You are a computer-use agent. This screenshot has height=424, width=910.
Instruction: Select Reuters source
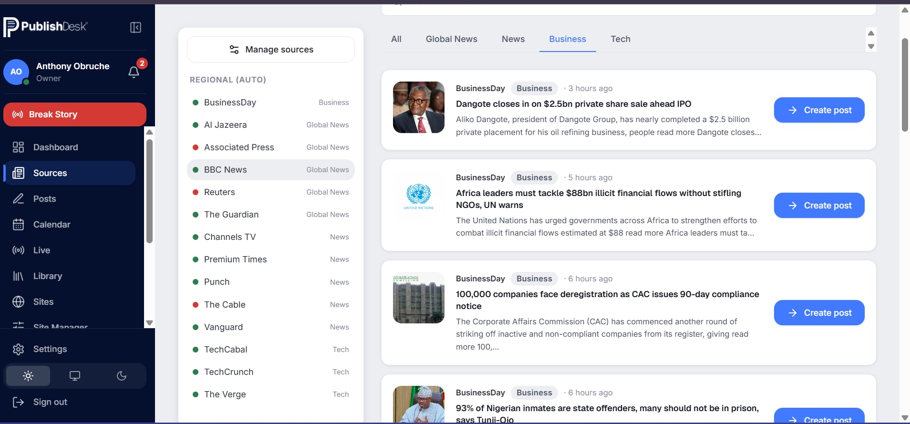271,192
